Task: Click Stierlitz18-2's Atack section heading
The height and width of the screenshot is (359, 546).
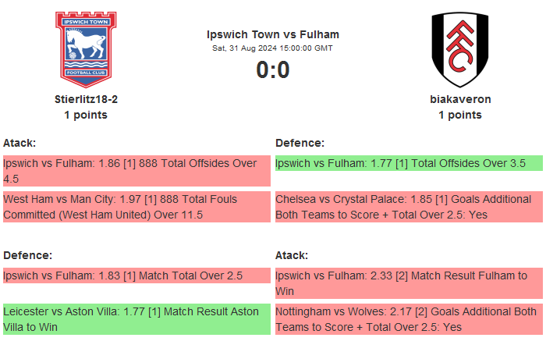Action: tap(19, 143)
